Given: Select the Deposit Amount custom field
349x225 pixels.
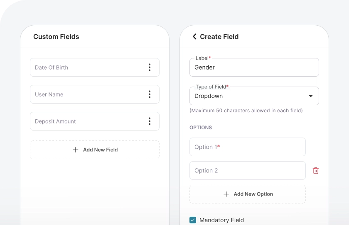Looking at the screenshot, I should click(83, 121).
